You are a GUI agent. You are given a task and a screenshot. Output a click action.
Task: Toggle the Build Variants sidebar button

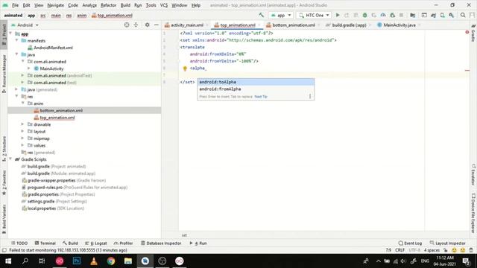(x=4, y=219)
